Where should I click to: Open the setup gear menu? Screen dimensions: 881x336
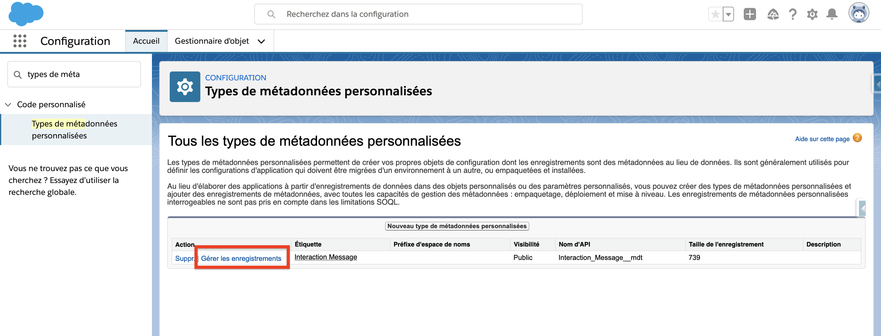click(x=812, y=14)
